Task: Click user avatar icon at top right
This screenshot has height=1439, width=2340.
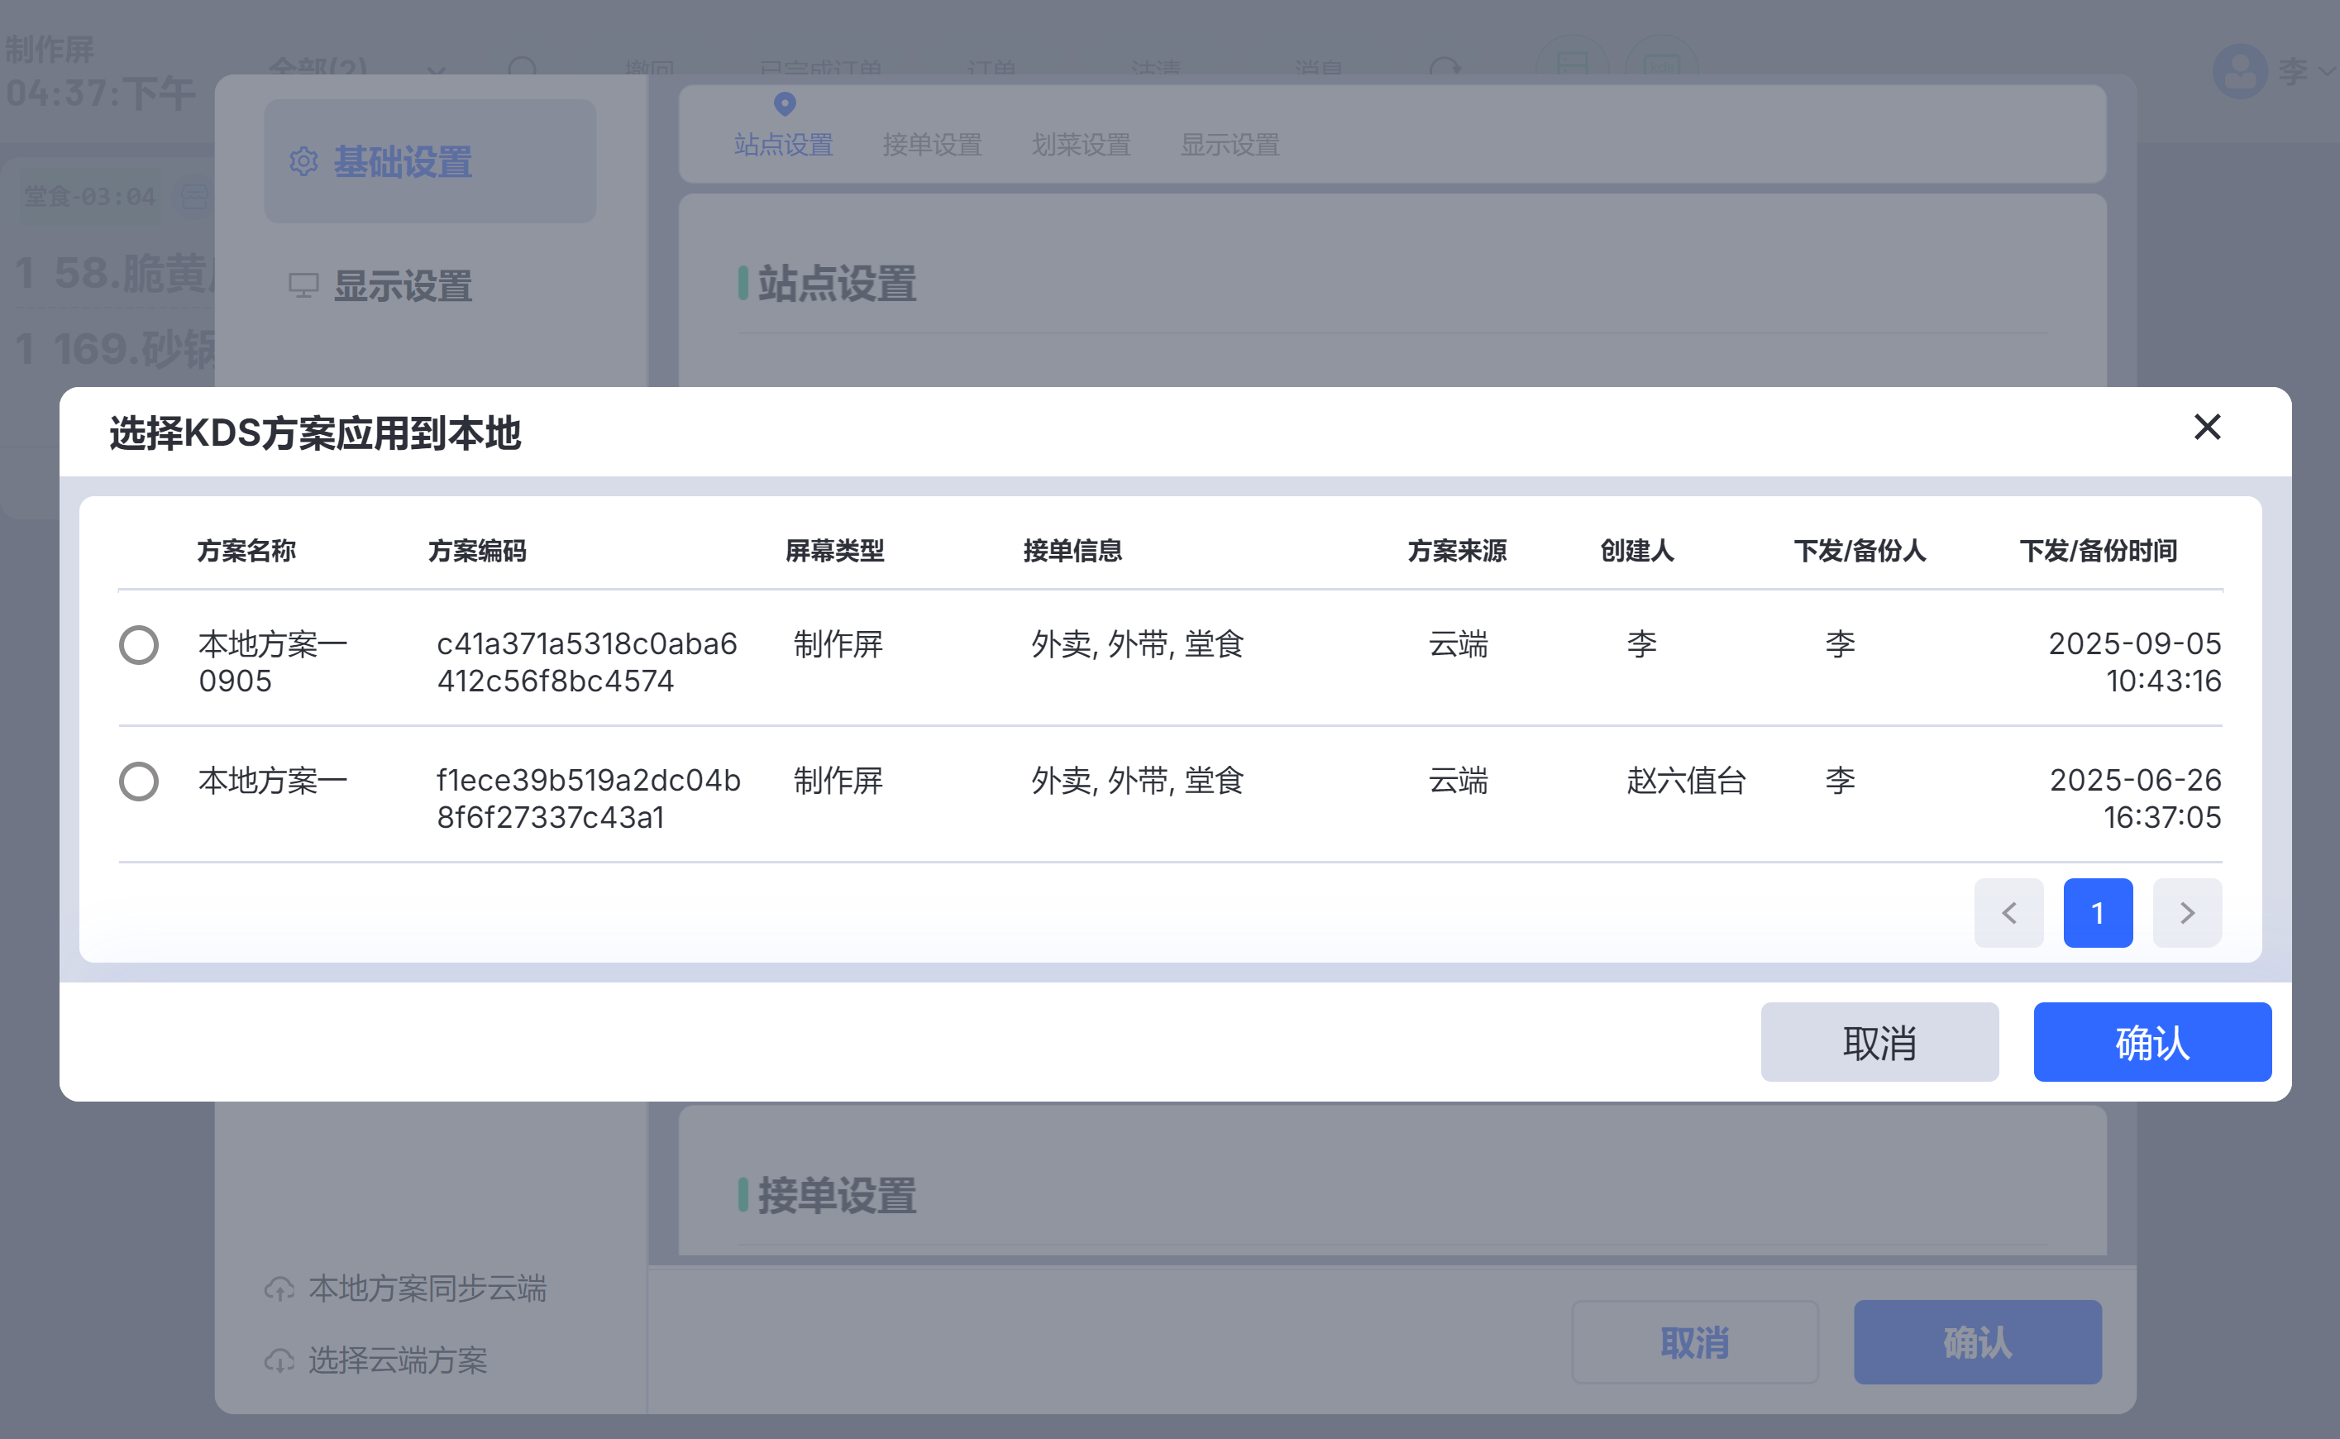Action: point(2239,71)
